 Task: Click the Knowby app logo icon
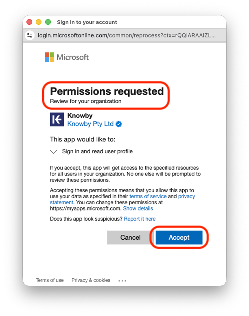[57, 119]
